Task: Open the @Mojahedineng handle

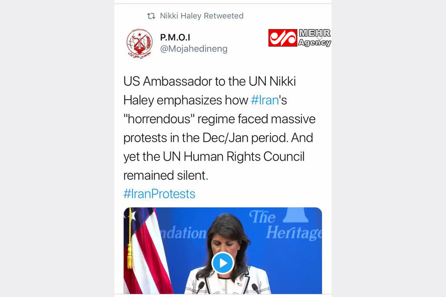Action: tap(194, 49)
